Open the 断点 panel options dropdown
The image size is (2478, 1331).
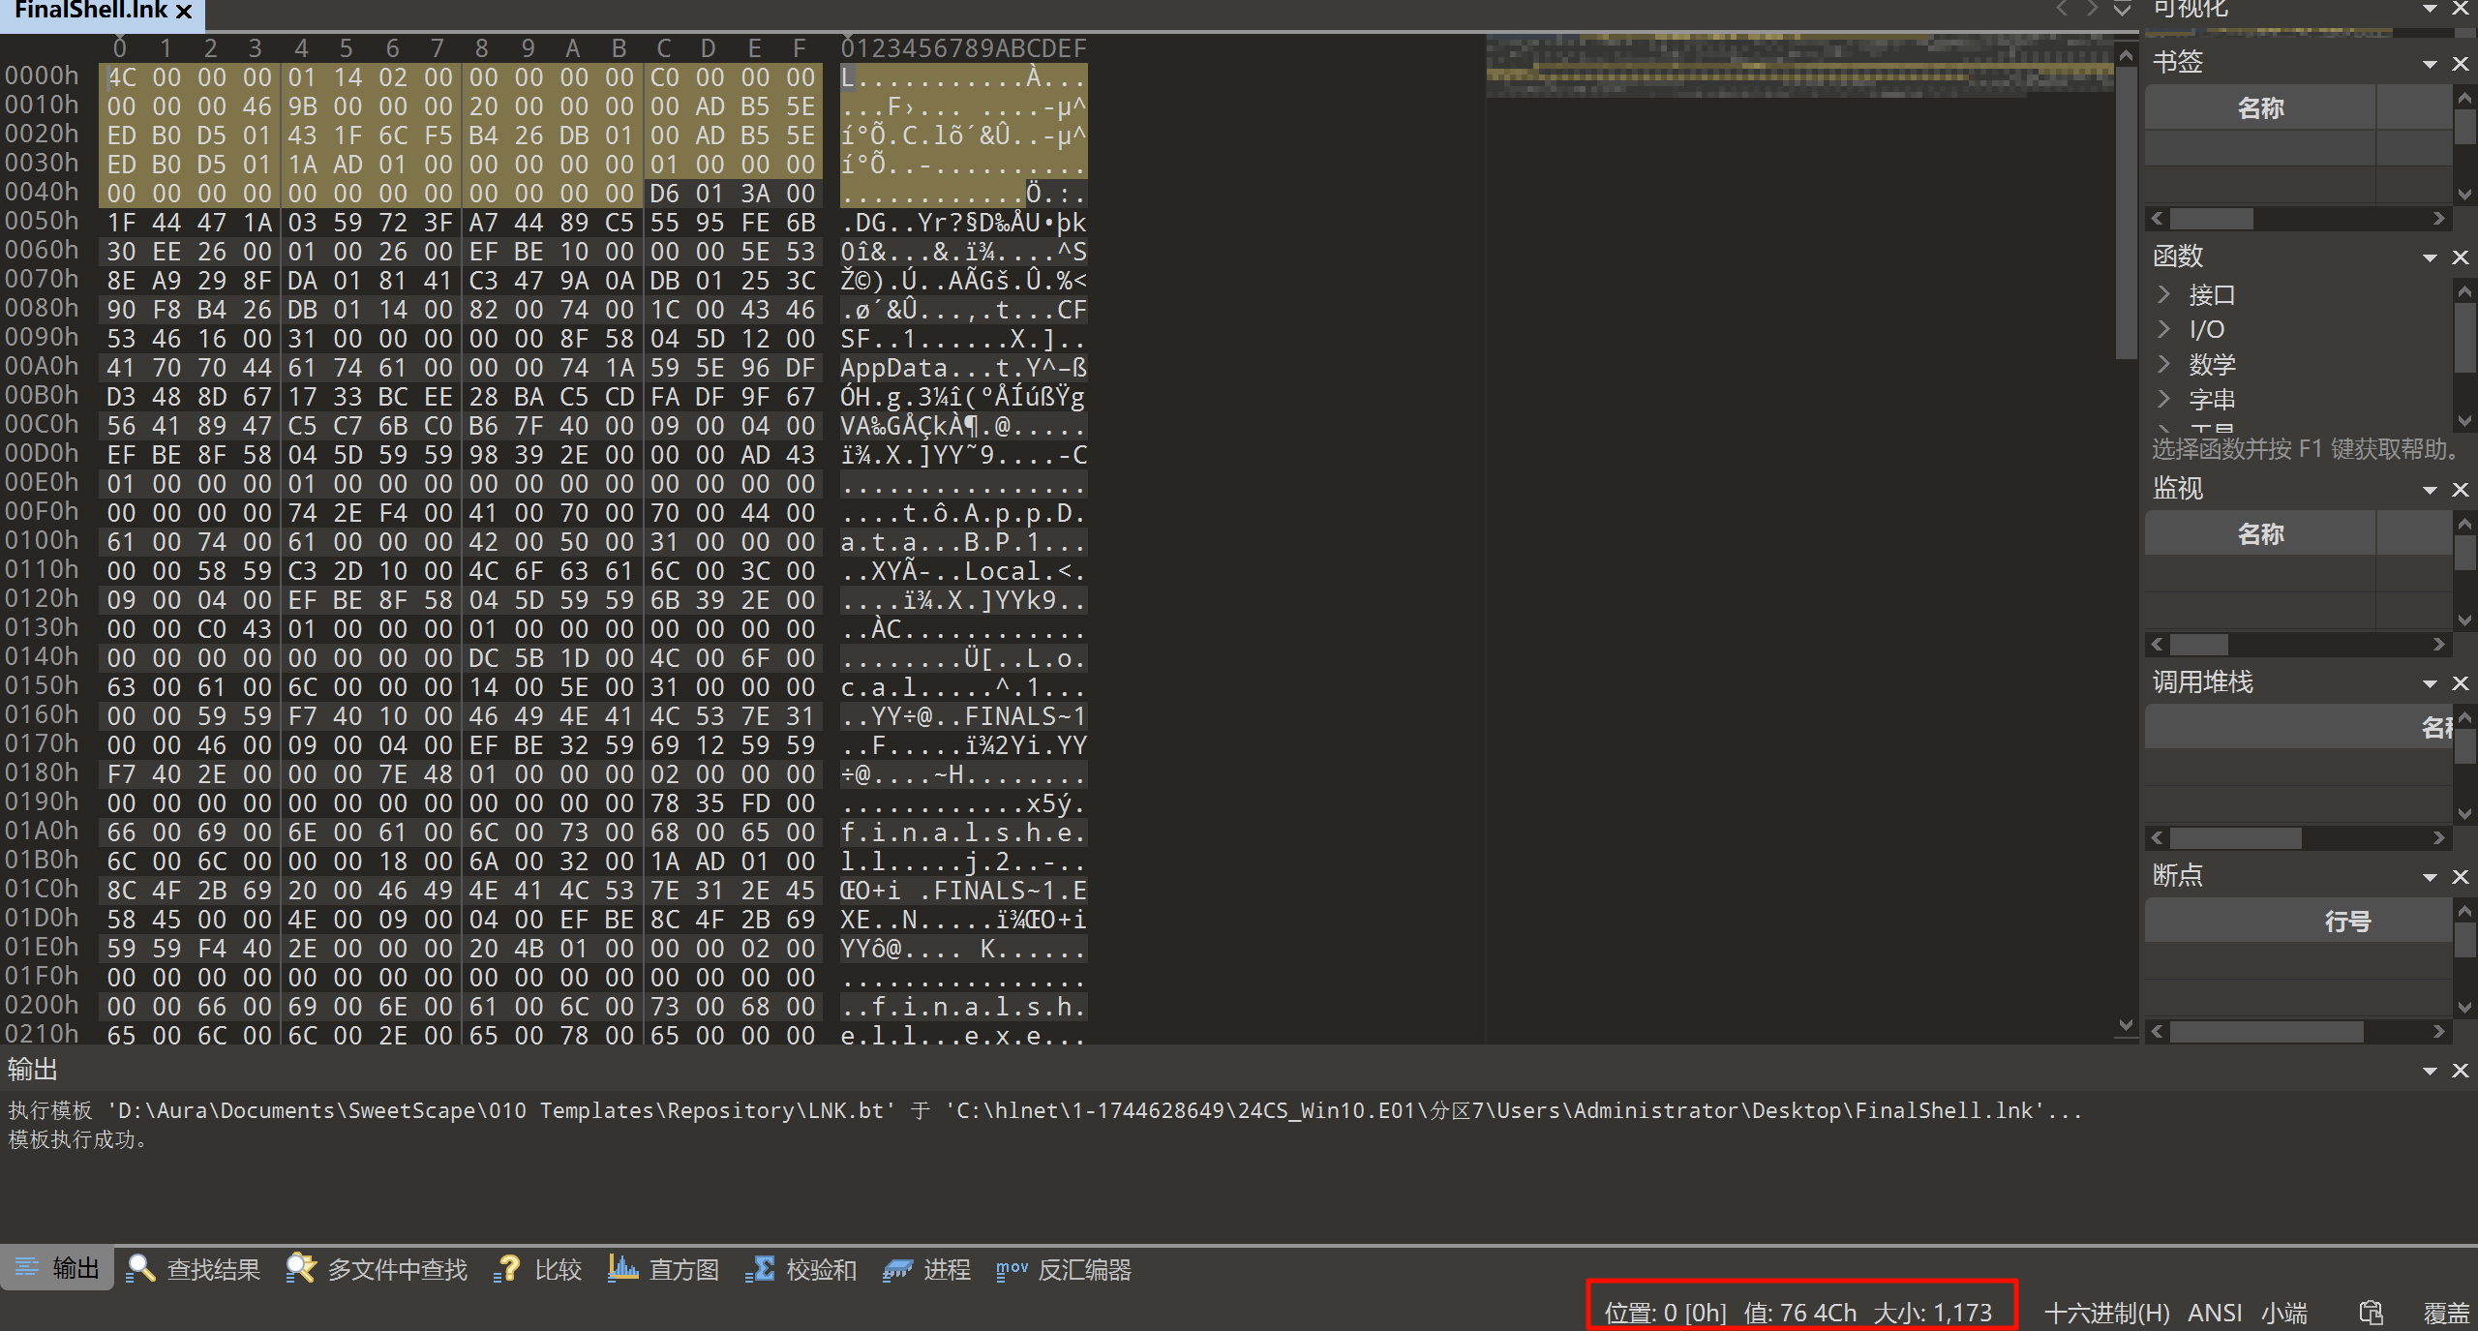(x=2430, y=877)
